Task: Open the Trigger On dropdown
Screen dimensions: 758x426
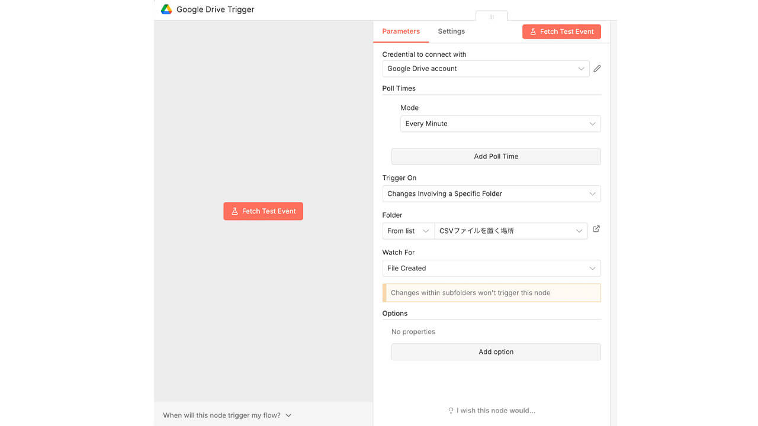Action: click(x=492, y=193)
